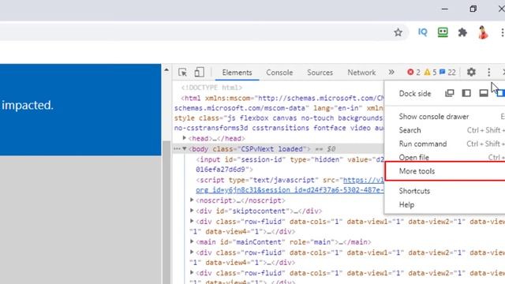Expand the head element node

[x=184, y=138]
